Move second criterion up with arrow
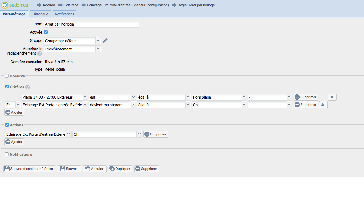The image size is (364, 202). [x=323, y=105]
